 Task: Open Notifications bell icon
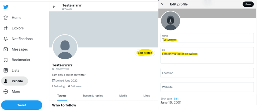6,39
